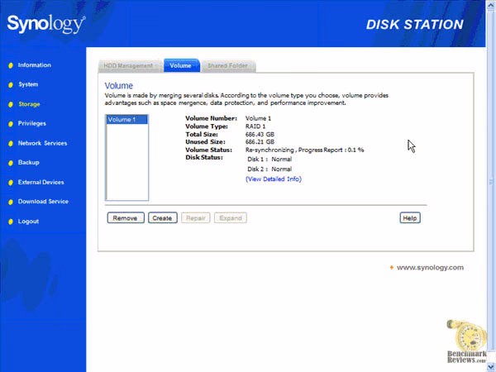Open Download Service section
Image resolution: width=496 pixels, height=372 pixels.
(x=43, y=202)
